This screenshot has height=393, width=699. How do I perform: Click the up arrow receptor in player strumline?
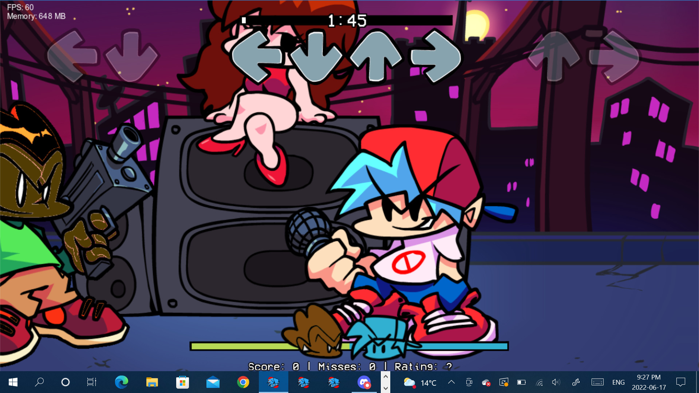pos(376,56)
